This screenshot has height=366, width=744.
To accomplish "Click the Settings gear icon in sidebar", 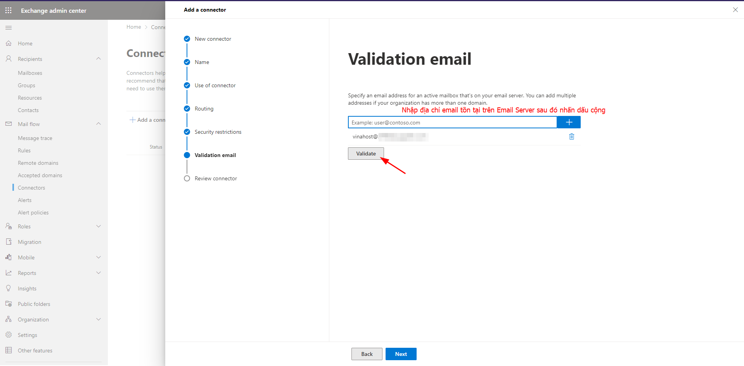I will pos(9,335).
